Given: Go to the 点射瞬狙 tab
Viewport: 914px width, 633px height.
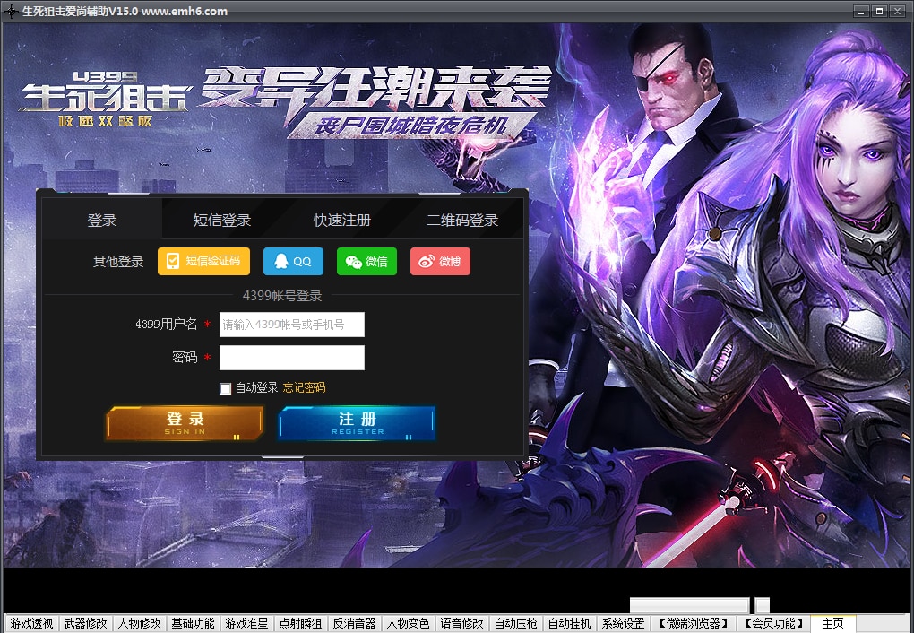Looking at the screenshot, I should pyautogui.click(x=300, y=624).
